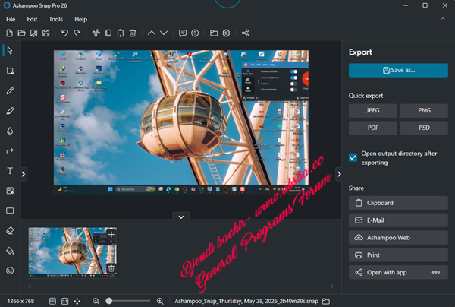The width and height of the screenshot is (455, 307).
Task: Share via E-Mail
Action: click(x=398, y=220)
